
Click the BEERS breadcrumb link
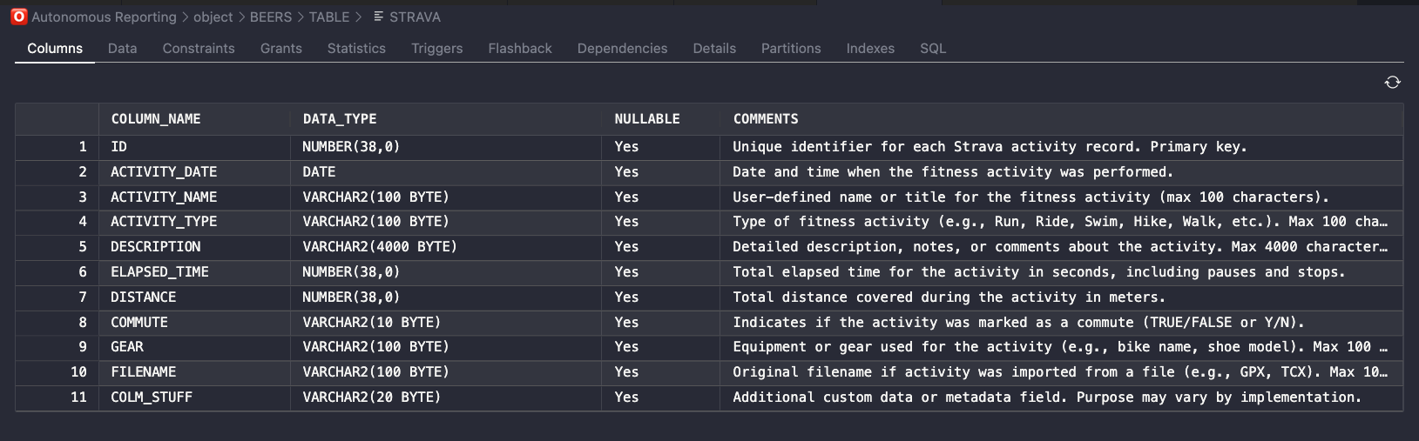pos(271,17)
